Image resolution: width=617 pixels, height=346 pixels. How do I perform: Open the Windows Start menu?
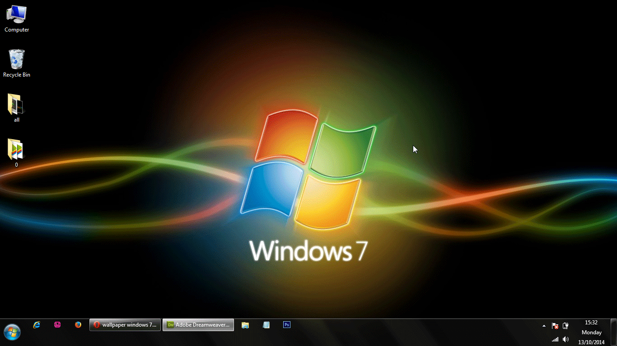[x=12, y=332]
